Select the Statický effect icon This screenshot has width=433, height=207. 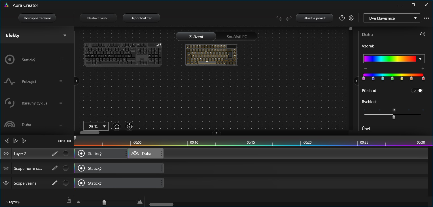click(x=10, y=60)
